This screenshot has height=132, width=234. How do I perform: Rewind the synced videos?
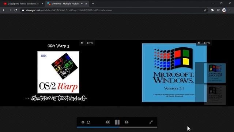click(x=107, y=122)
